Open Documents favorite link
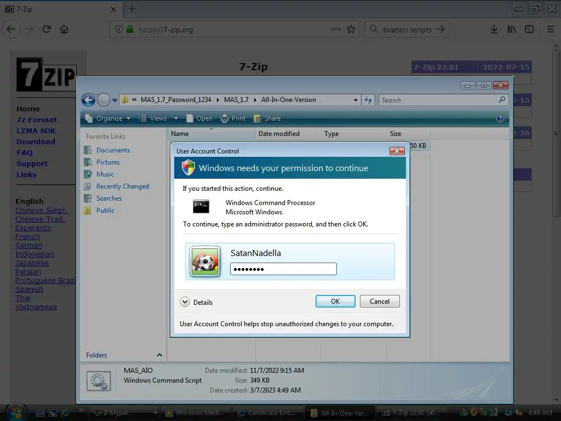 [113, 150]
